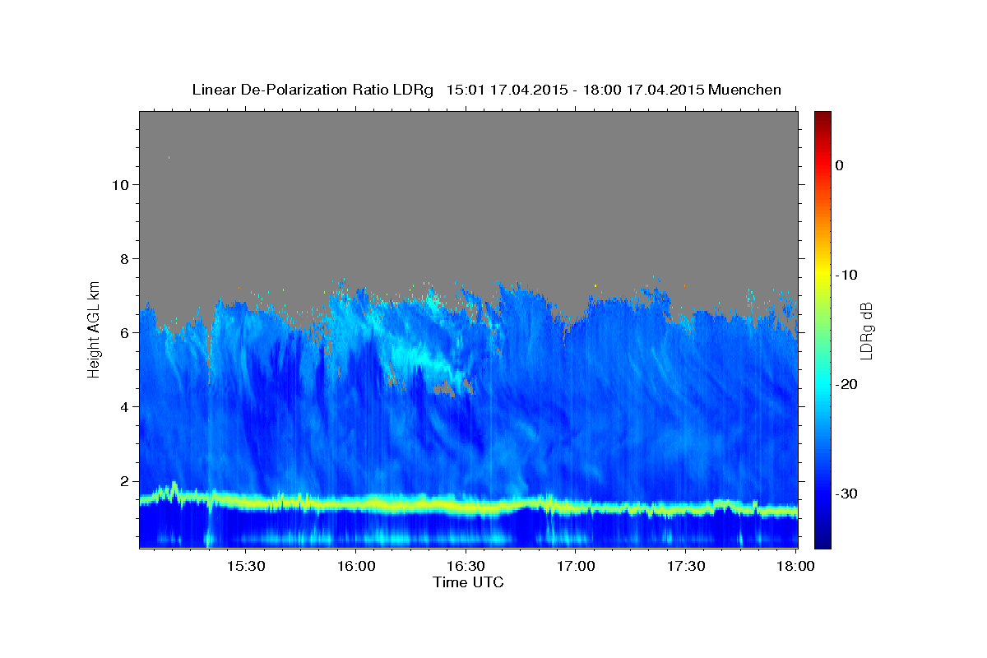Screen dimensions: 987x658
Task: Click the 'Time UTC' axis label
Action: 468,582
